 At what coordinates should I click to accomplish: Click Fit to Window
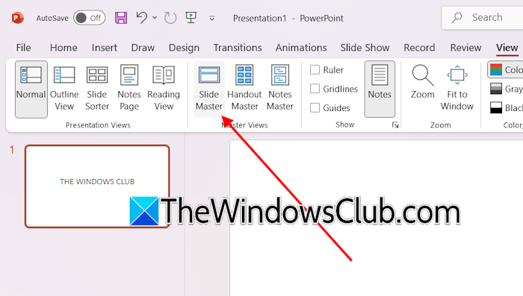coord(457,88)
